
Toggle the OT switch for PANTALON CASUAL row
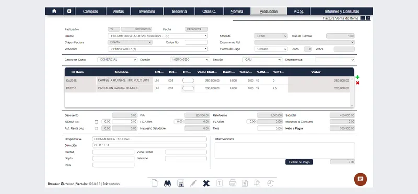point(188,88)
